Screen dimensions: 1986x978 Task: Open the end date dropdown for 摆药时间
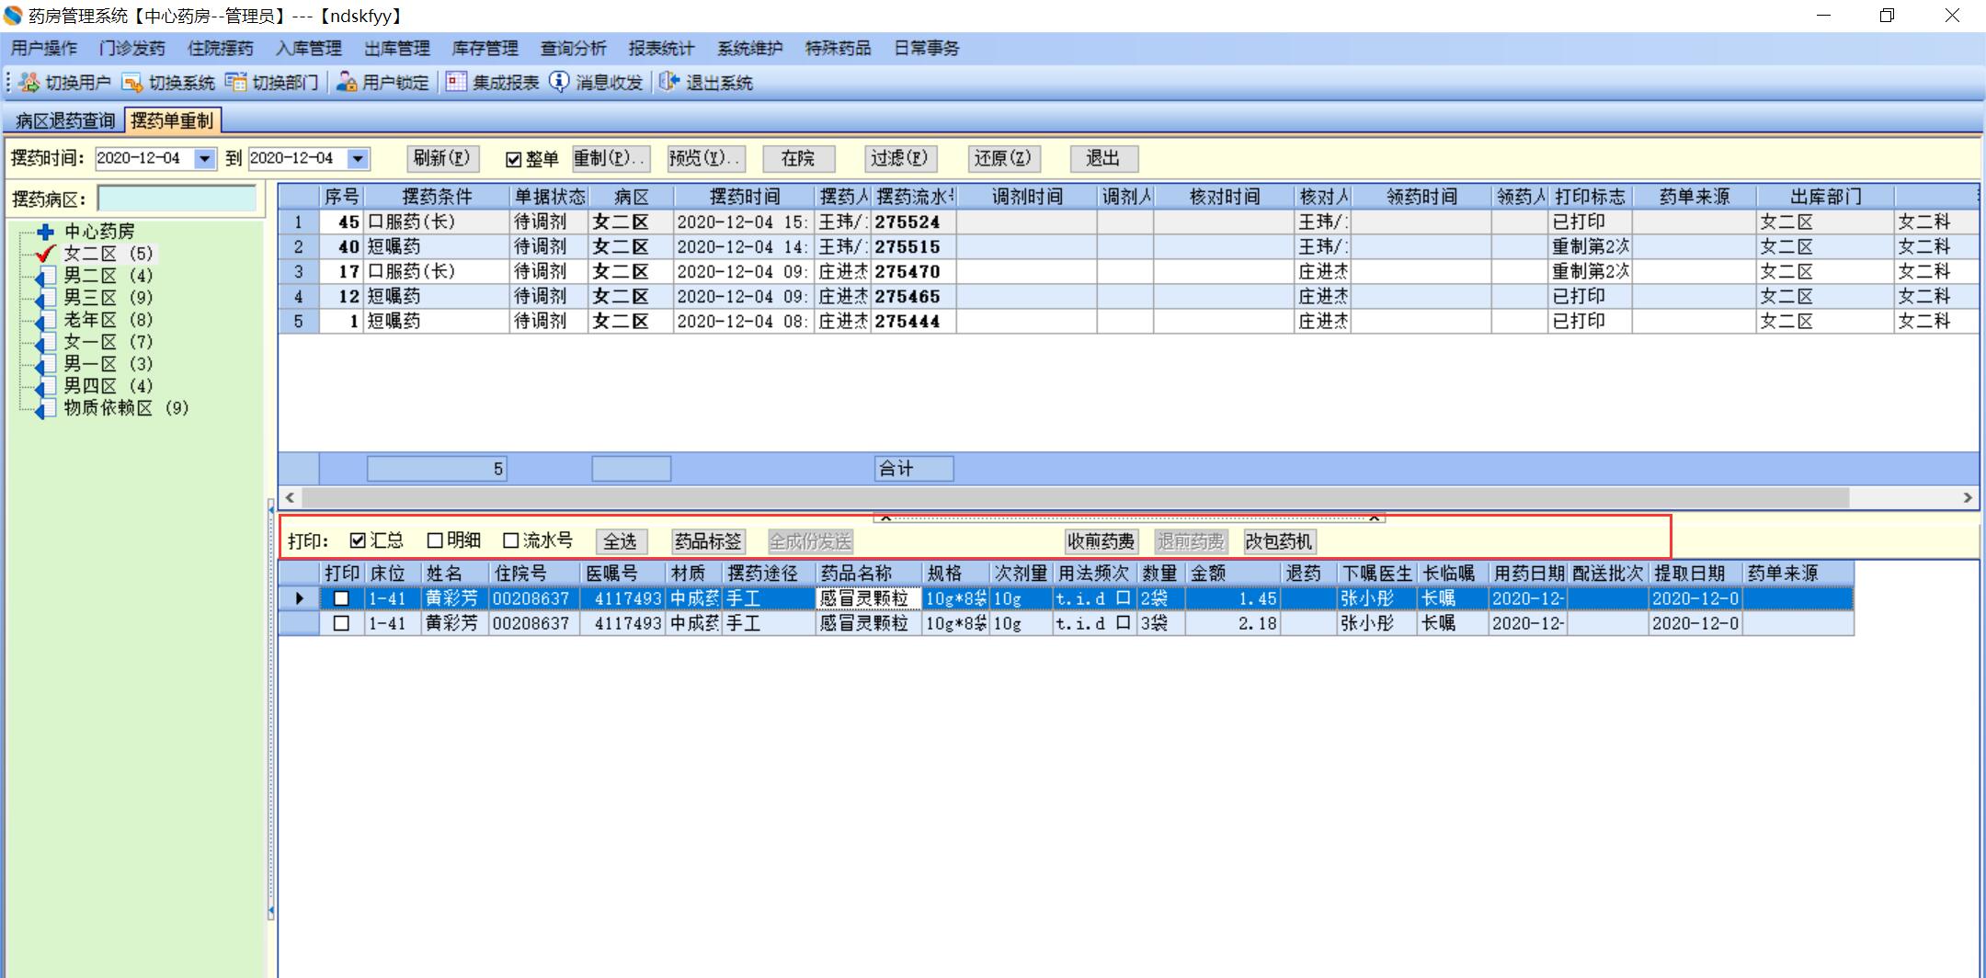point(359,159)
